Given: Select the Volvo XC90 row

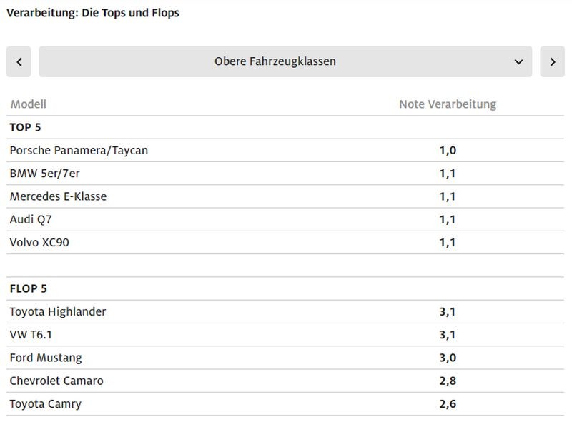Looking at the screenshot, I should click(x=39, y=242).
